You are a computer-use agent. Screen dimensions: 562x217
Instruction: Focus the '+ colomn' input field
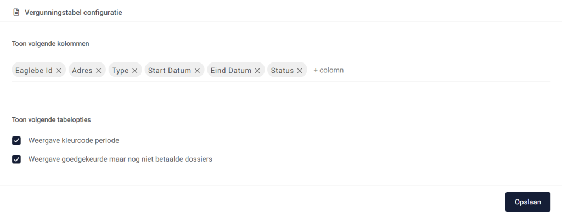430,70
